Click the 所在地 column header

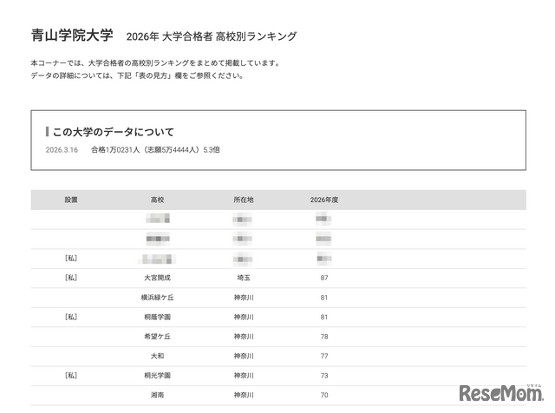[x=244, y=200]
